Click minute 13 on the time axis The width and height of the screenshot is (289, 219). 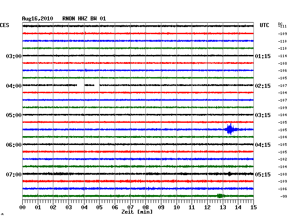pos(223,207)
